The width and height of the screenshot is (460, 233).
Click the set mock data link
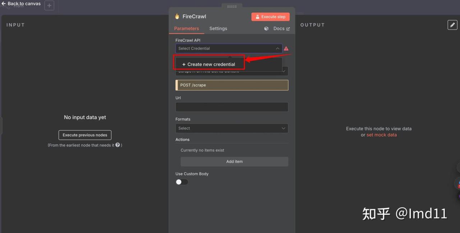point(381,135)
